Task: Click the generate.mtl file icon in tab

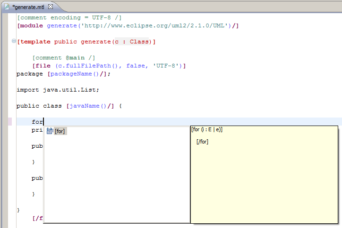Action: click(x=7, y=7)
